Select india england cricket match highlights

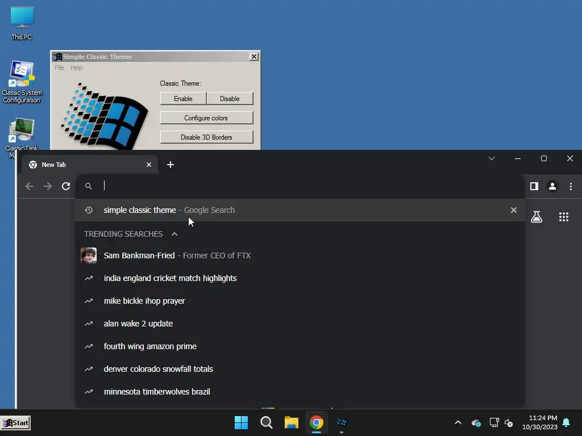click(300, 278)
